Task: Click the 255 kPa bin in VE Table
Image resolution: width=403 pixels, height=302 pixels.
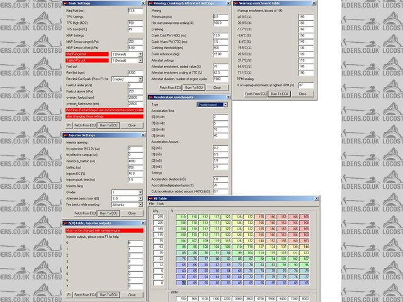Action: (158, 216)
